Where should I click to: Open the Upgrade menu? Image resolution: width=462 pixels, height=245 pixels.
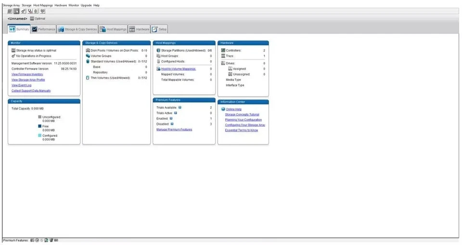point(86,5)
